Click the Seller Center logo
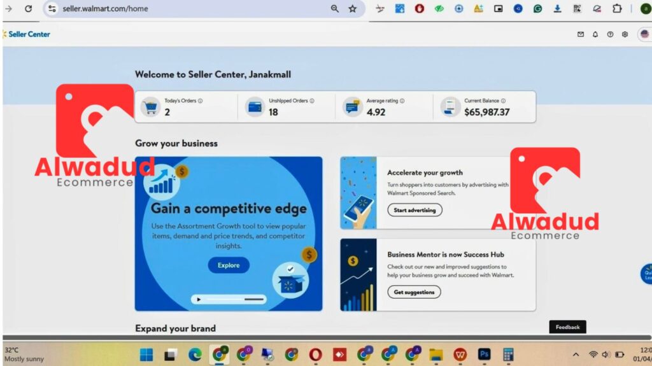The image size is (652, 366). 26,34
